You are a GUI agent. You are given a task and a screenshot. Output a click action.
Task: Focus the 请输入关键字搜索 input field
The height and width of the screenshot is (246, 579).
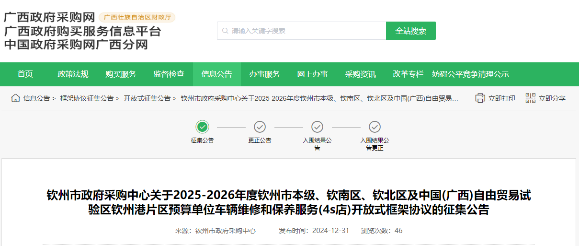[x=307, y=31]
